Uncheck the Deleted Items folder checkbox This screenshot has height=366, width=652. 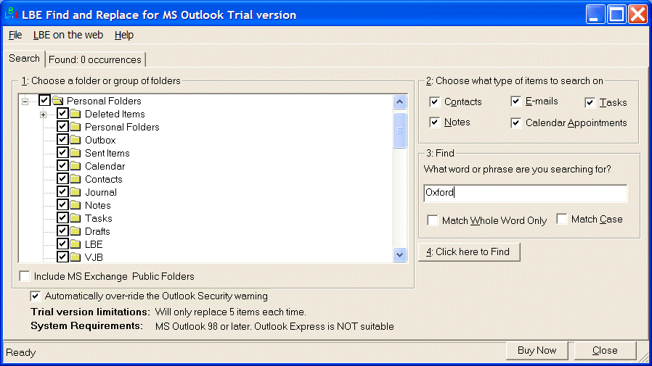[62, 113]
